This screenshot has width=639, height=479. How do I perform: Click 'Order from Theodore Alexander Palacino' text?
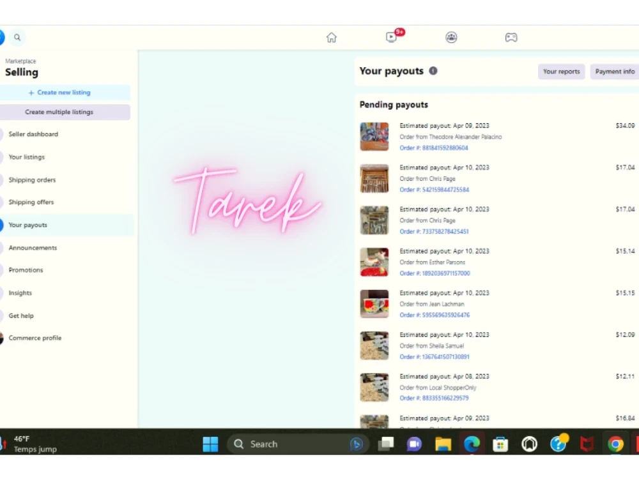(450, 137)
